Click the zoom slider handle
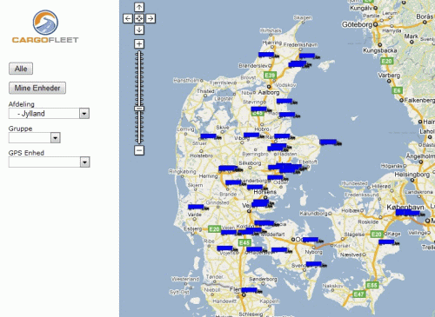The image size is (435, 317). click(x=139, y=109)
